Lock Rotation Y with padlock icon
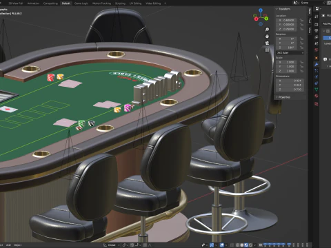This screenshot has width=331, height=248. point(301,43)
